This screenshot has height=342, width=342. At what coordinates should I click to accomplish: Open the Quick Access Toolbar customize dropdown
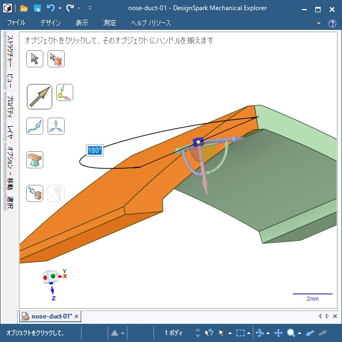(90, 9)
